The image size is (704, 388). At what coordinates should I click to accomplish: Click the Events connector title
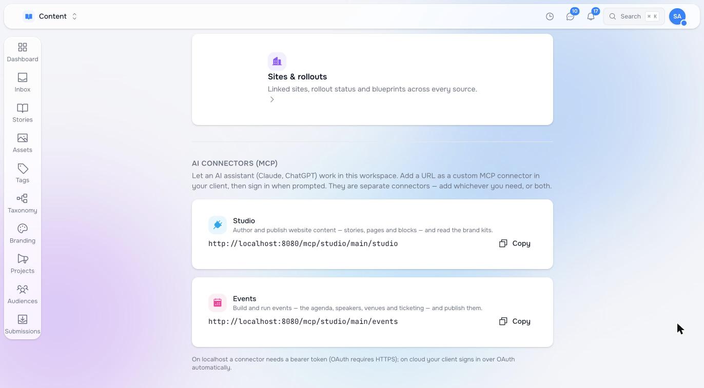[244, 299]
